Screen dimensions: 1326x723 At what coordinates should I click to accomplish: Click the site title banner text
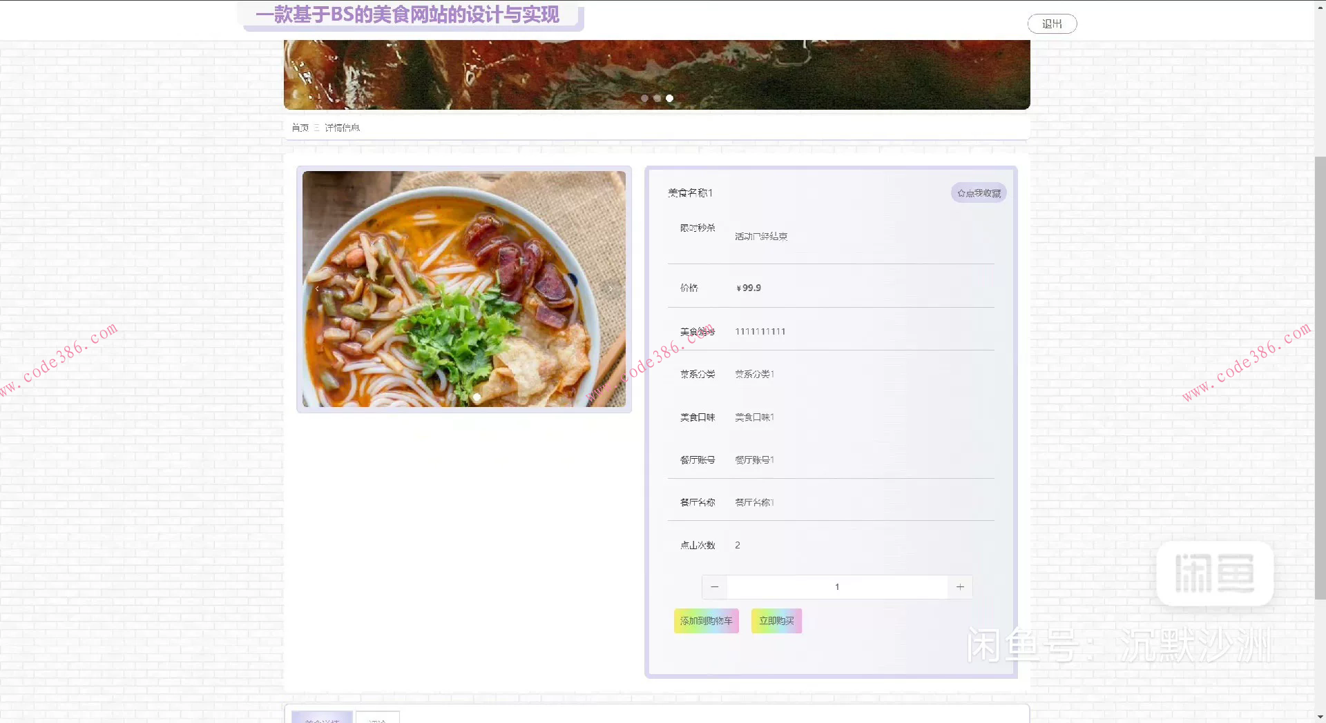click(409, 15)
